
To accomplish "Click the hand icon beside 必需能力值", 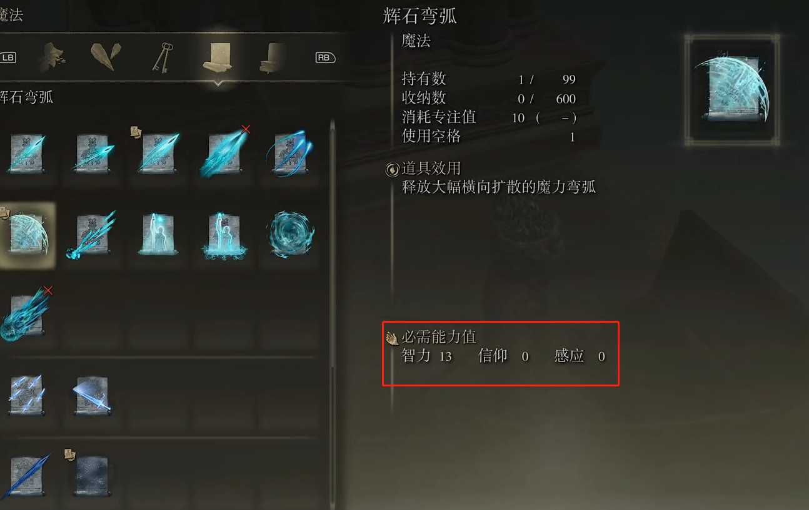I will pos(392,338).
